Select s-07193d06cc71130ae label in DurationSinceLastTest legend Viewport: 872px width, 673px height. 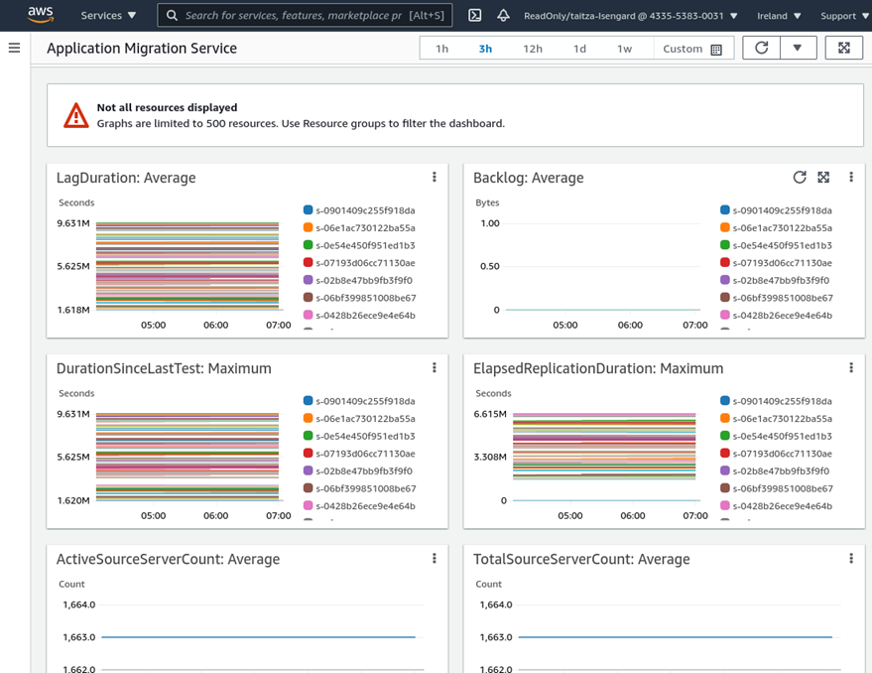(365, 454)
